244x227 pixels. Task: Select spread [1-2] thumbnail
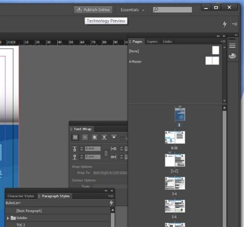tap(175, 161)
